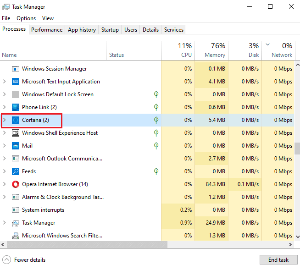Click the 84.3 MB memory value for Opera
Screen dimensions: 300x270
point(216,184)
